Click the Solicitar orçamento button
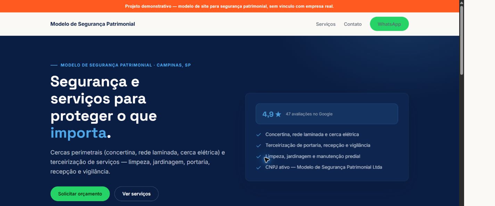 [80, 194]
